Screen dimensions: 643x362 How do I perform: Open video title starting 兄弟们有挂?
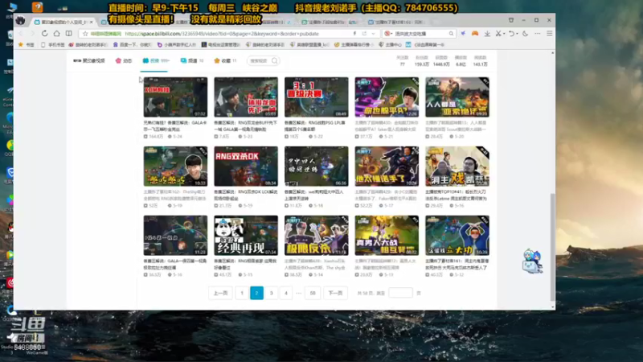(x=175, y=125)
